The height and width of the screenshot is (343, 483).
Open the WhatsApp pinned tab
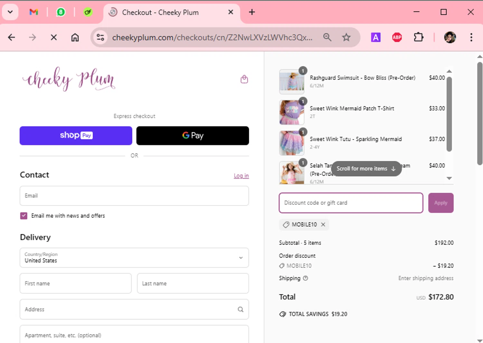point(61,12)
